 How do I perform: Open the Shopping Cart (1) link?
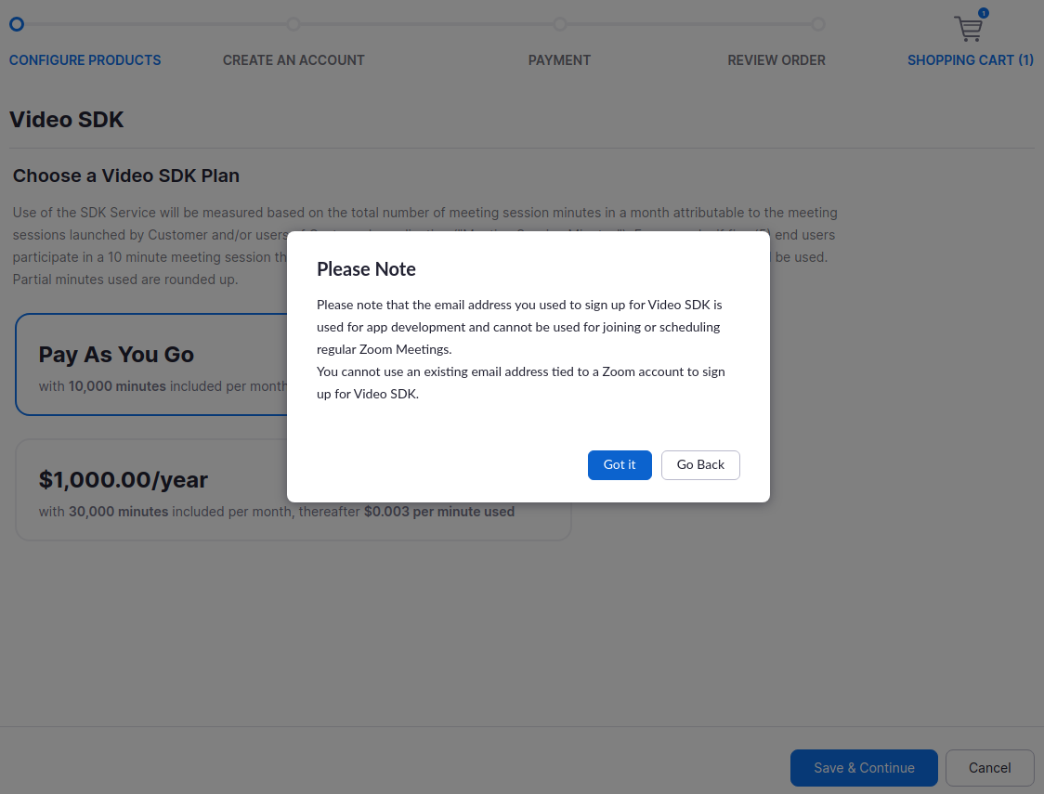click(970, 60)
